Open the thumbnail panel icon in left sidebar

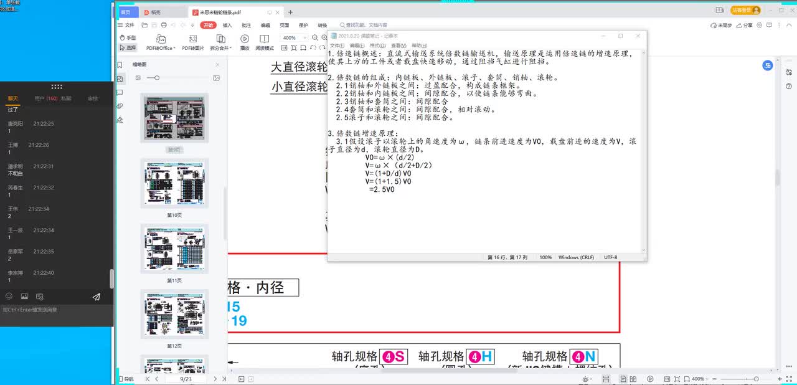click(x=120, y=78)
